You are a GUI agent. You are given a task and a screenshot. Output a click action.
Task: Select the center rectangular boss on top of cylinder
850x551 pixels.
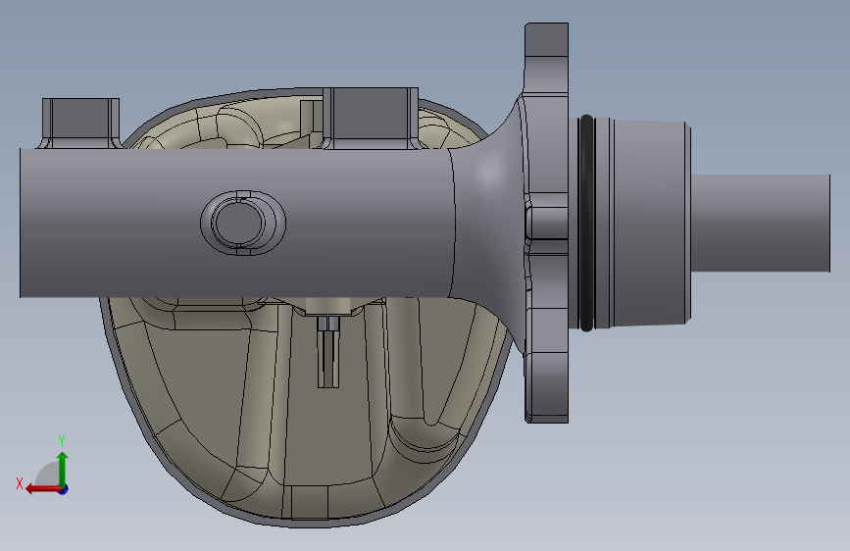[x=370, y=118]
